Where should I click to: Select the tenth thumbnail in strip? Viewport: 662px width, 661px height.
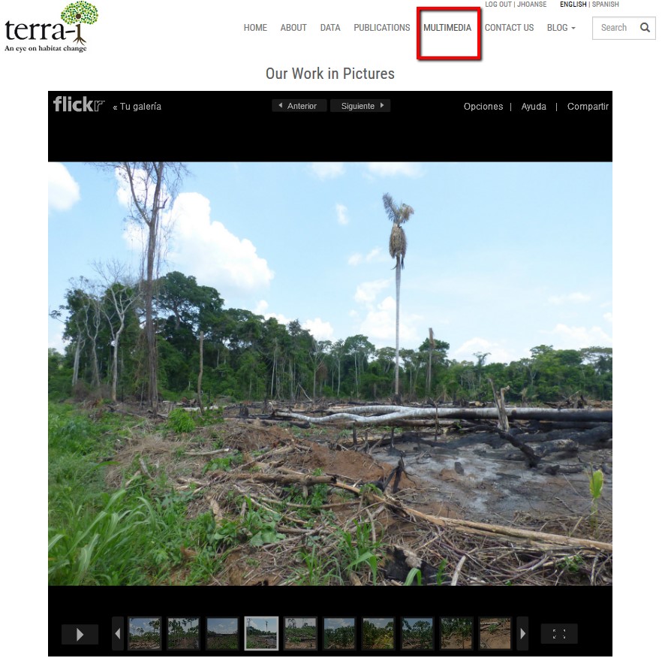495,633
